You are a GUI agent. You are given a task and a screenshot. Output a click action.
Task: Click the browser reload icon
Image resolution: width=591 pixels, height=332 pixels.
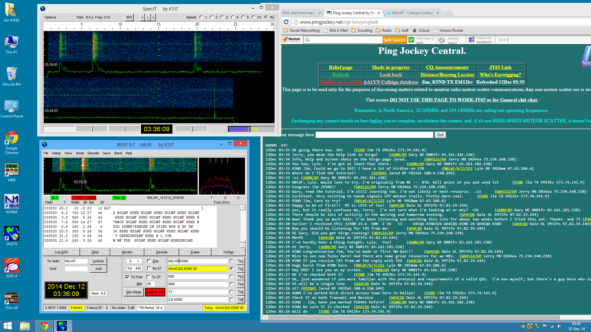(286, 22)
